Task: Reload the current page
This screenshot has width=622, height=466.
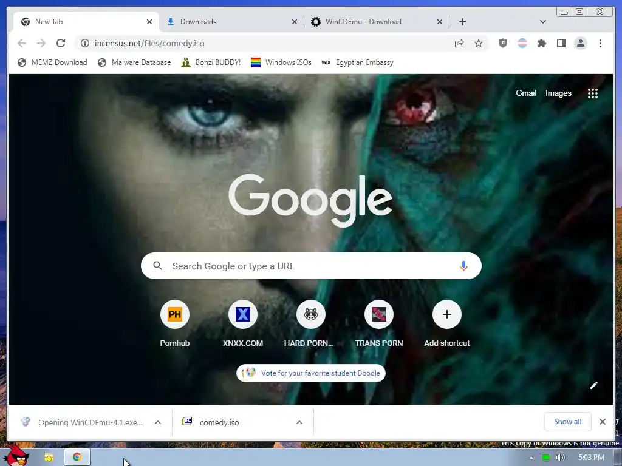Action: tap(61, 43)
